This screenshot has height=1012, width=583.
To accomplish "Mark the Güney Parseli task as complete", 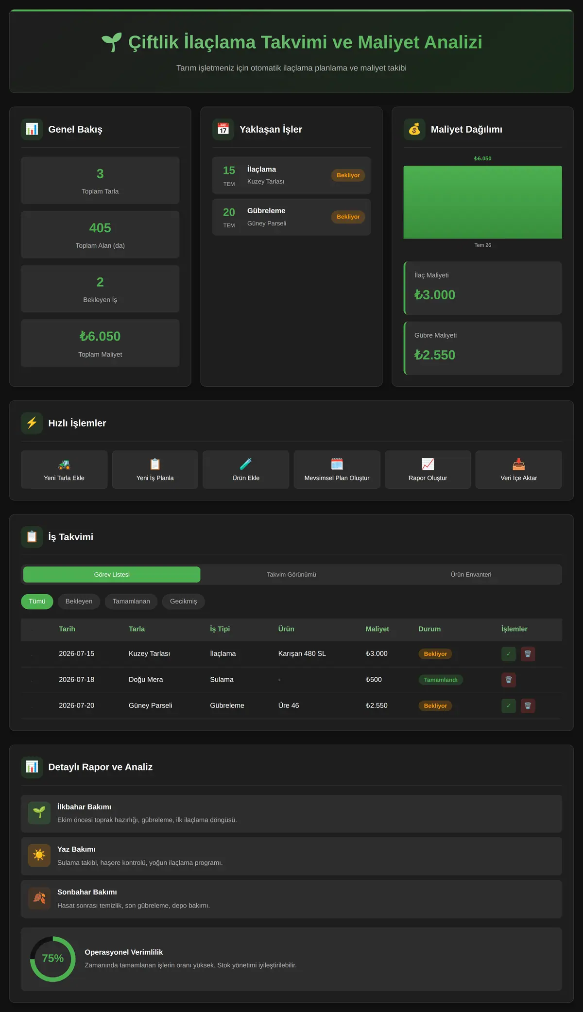I will [x=509, y=705].
